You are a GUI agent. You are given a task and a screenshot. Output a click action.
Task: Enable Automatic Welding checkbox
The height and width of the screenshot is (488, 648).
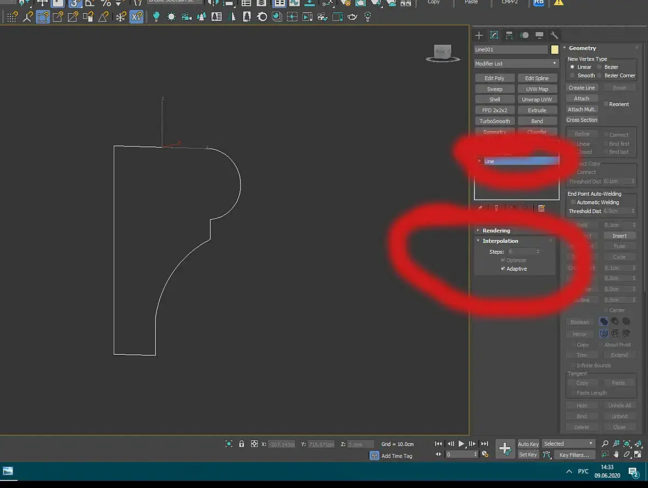[573, 202]
